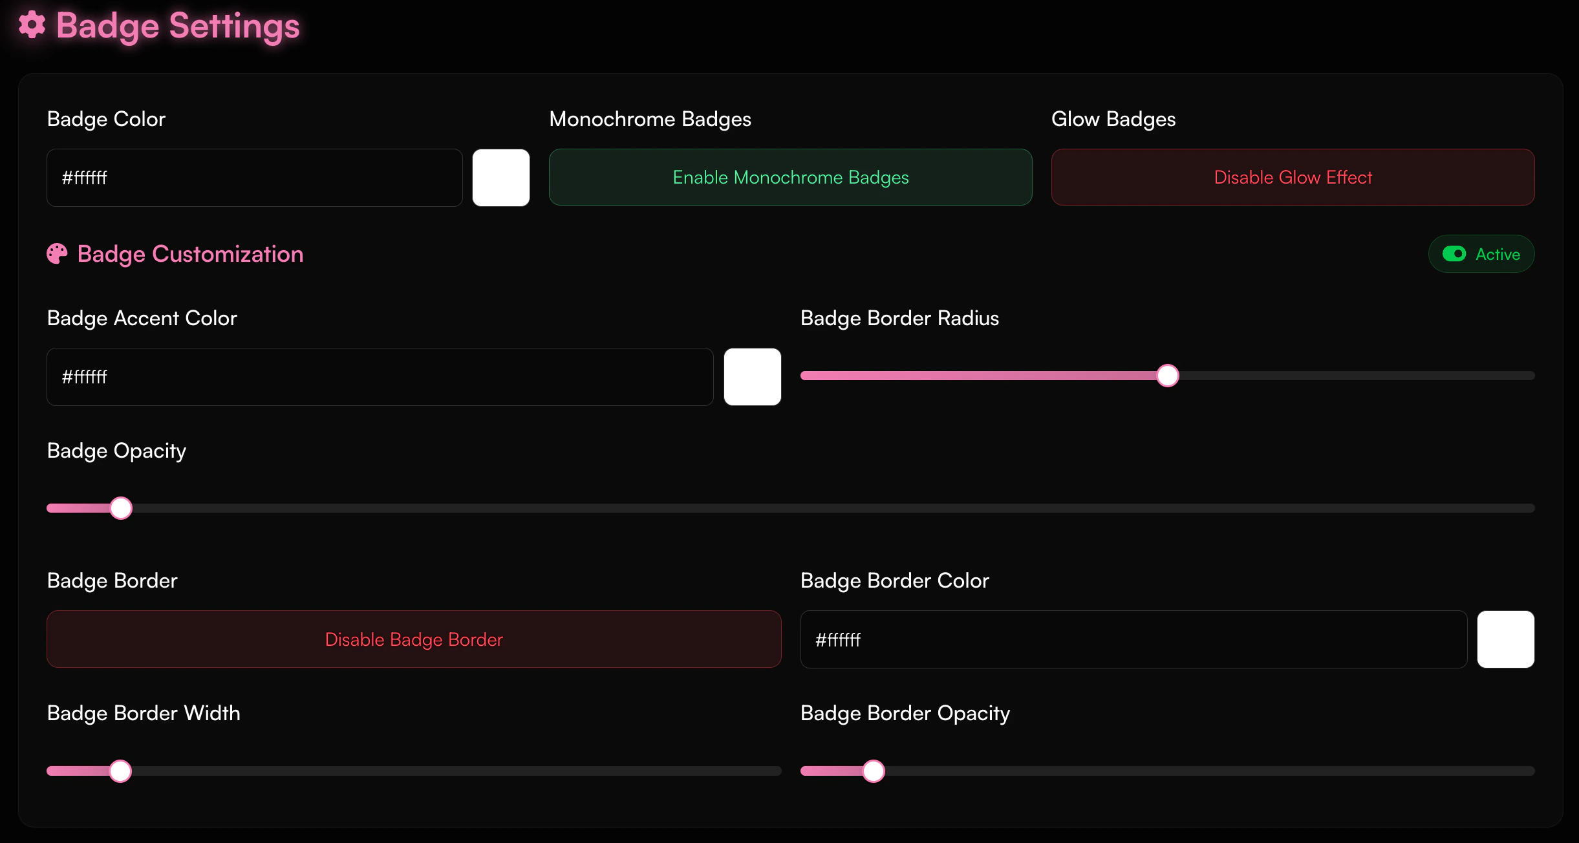Image resolution: width=1579 pixels, height=843 pixels.
Task: Open the Badge Border Color swatch picker
Action: pos(1505,639)
